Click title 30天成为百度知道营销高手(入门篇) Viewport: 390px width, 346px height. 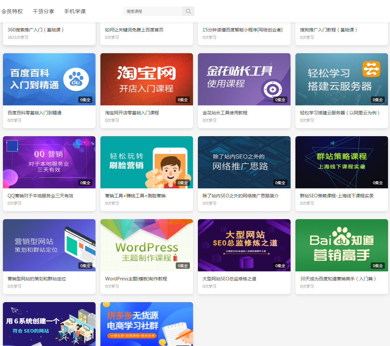tap(338, 279)
